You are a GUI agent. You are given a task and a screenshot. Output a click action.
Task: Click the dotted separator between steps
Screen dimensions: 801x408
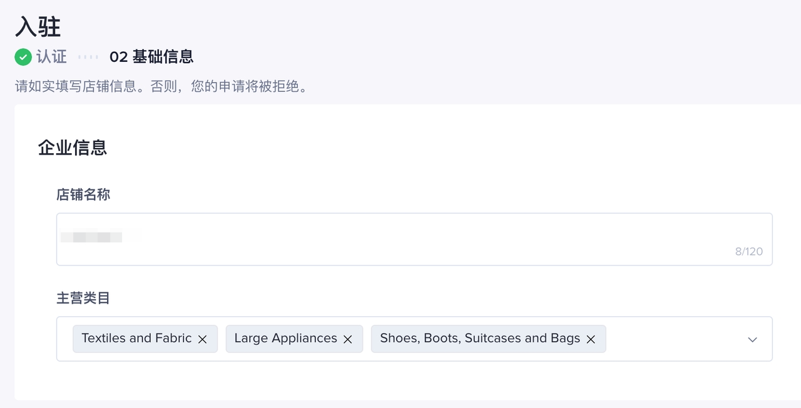coord(88,57)
